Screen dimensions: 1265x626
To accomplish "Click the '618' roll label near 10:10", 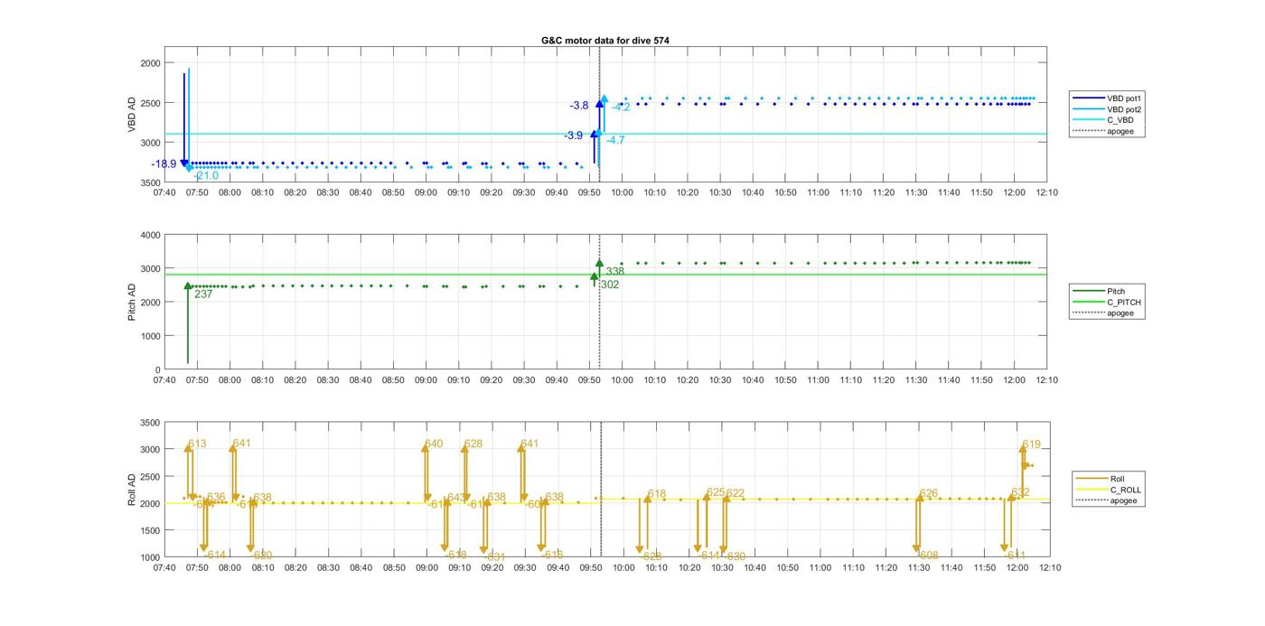I will [x=657, y=494].
